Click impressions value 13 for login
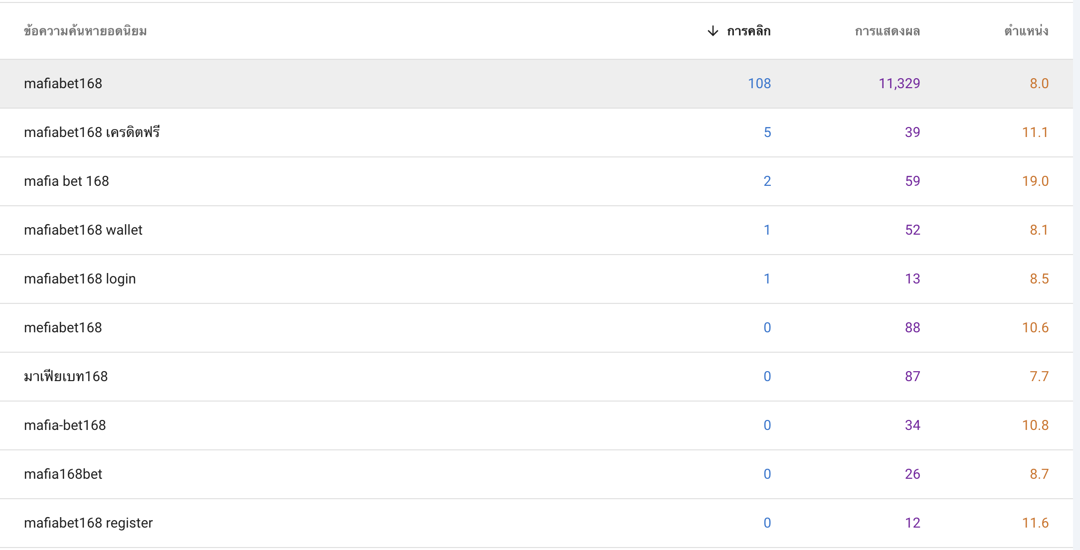This screenshot has width=1080, height=550. 912,278
